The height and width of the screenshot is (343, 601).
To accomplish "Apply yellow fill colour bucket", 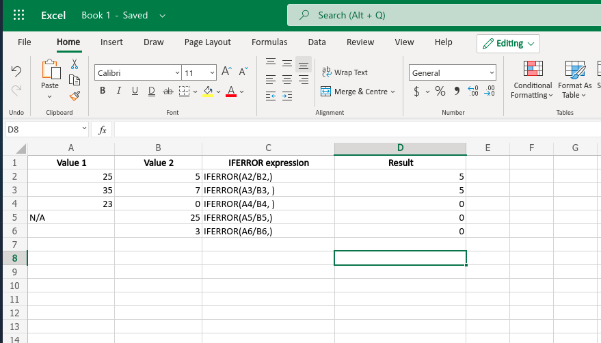I will [208, 91].
